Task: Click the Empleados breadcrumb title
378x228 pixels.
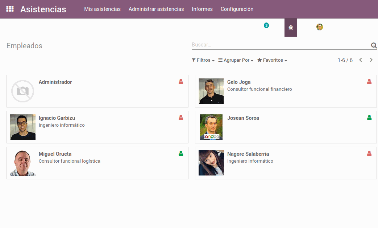Action: [24, 46]
